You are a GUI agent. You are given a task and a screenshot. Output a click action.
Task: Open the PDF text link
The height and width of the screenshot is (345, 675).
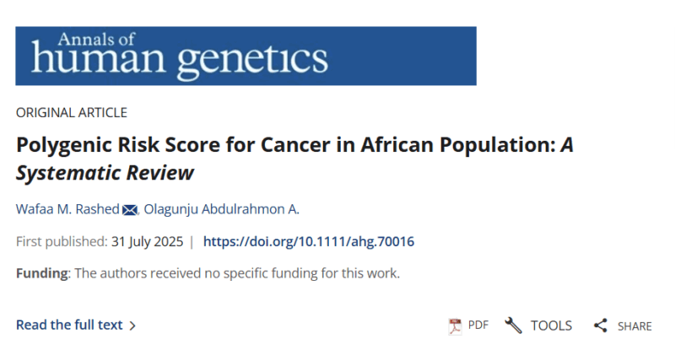(478, 326)
